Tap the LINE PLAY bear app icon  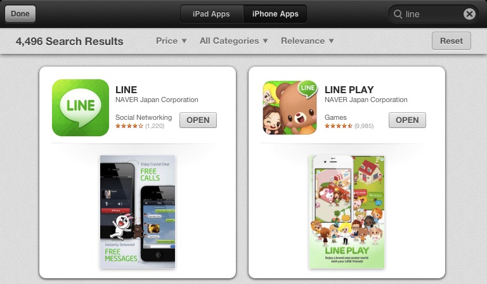(x=290, y=108)
